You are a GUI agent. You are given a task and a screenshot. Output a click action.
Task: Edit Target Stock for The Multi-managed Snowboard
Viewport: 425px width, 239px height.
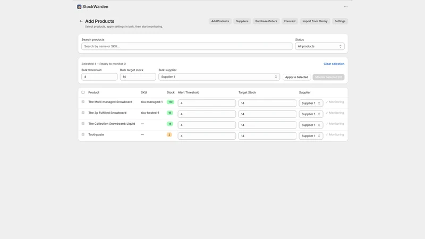tap(267, 103)
